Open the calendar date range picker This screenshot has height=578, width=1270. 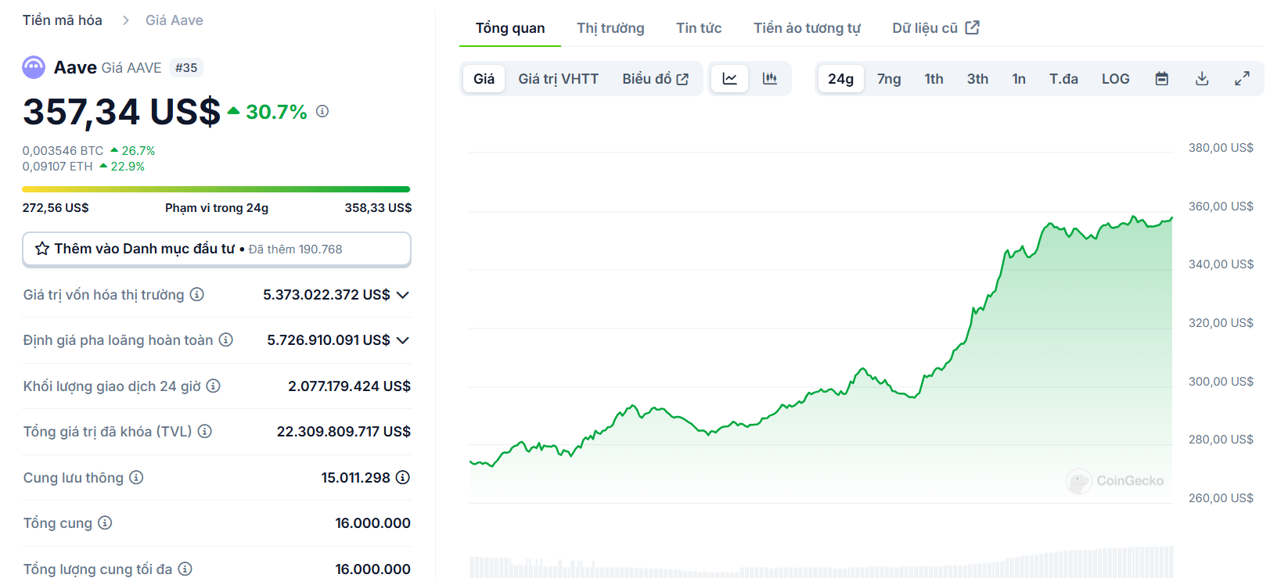pos(1162,78)
